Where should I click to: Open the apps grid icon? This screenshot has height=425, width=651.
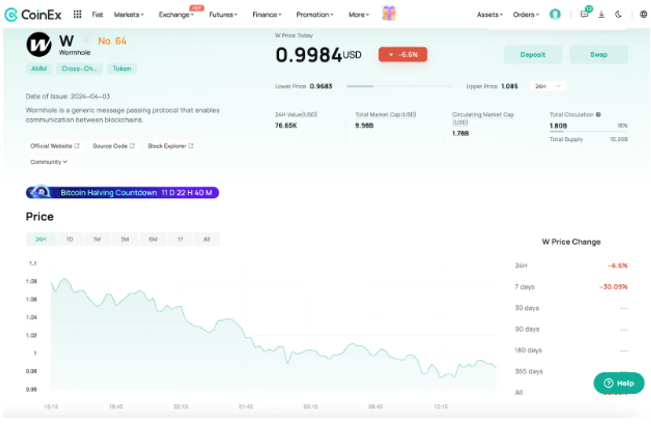pos(77,14)
